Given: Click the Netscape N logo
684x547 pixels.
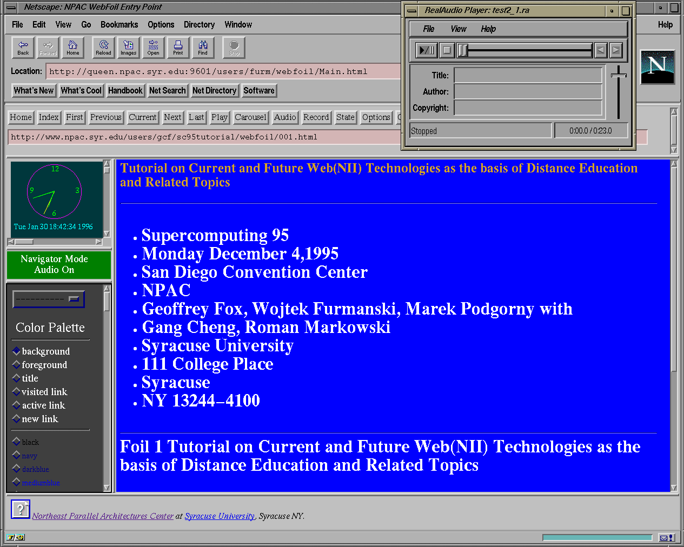Looking at the screenshot, I should tap(657, 67).
